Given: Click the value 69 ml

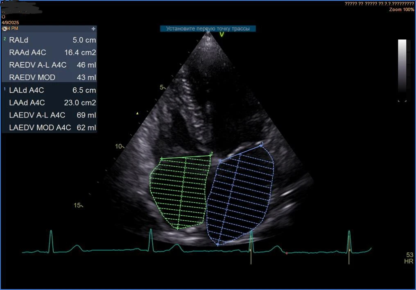Looking at the screenshot, I should [x=86, y=115].
